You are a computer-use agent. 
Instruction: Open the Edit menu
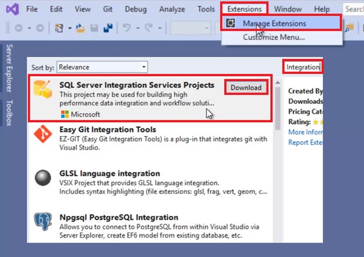point(56,9)
